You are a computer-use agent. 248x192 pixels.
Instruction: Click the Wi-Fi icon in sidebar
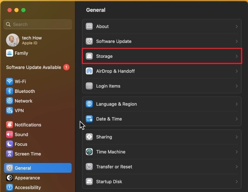(x=10, y=81)
